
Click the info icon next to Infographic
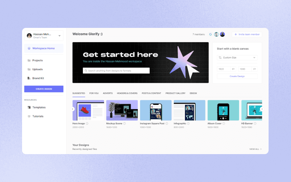[x=188, y=124]
